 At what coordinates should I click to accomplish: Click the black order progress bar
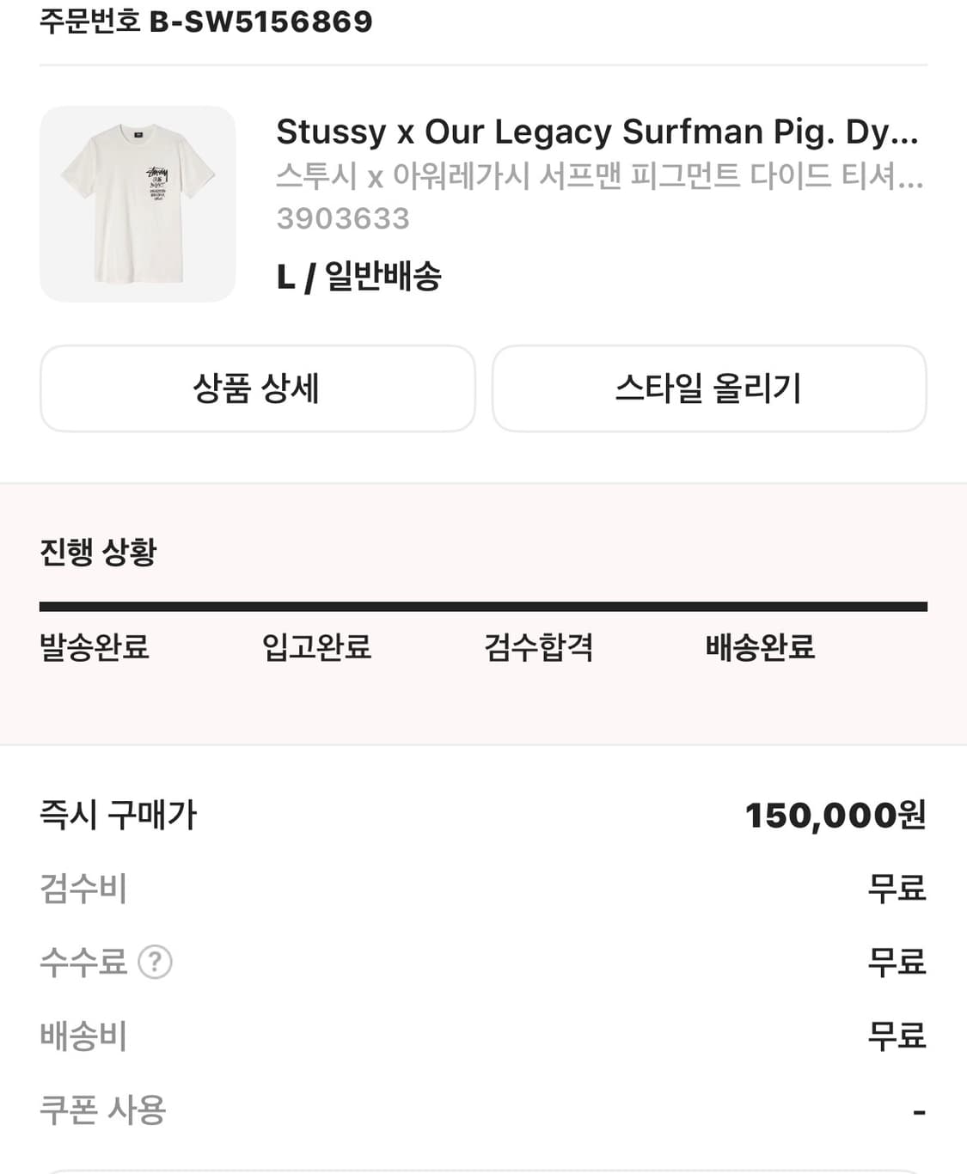click(483, 607)
